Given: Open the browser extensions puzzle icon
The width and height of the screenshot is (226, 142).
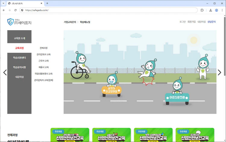Looking at the screenshot, I should pos(202,10).
